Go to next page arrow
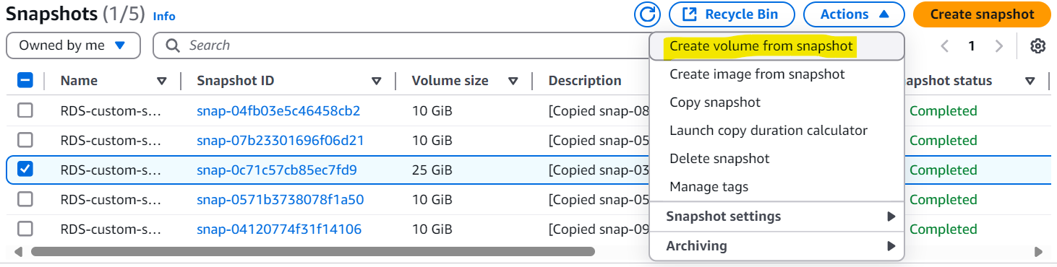1057x267 pixels. coord(999,46)
